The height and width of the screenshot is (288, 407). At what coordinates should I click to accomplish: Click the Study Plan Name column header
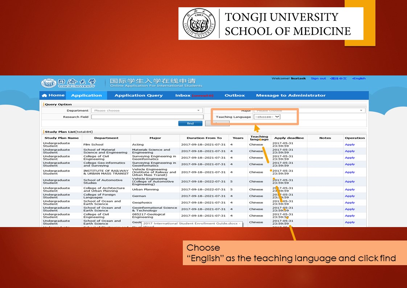tap(62, 138)
